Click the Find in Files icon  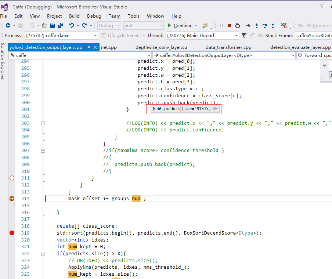[x=205, y=26]
